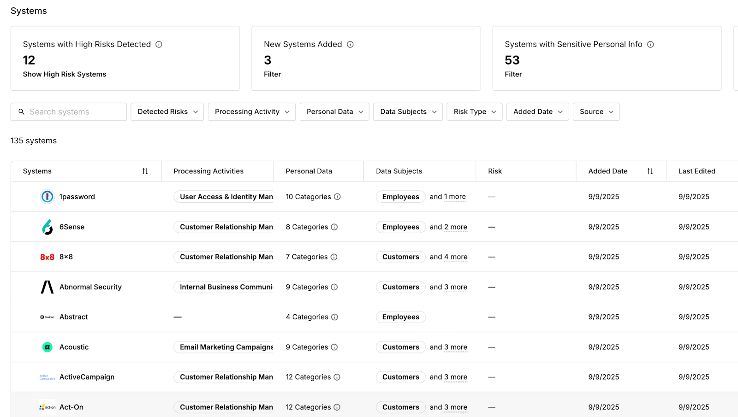Click 'and 4 more' in 8x8 row

448,257
